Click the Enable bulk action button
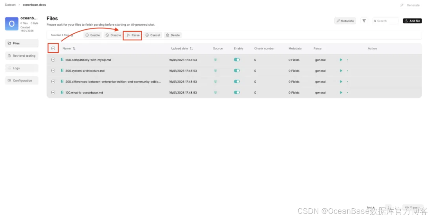 93,35
